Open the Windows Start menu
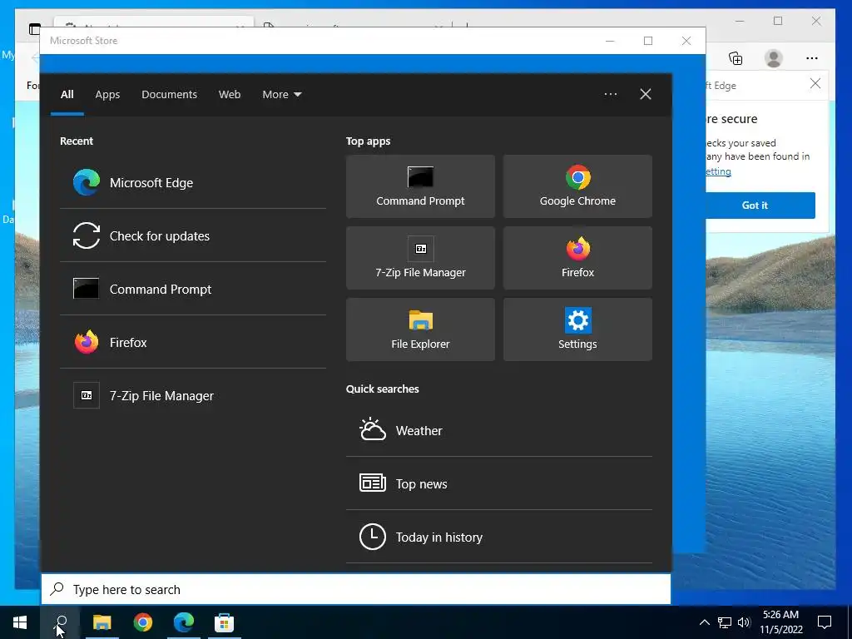 pyautogui.click(x=20, y=622)
